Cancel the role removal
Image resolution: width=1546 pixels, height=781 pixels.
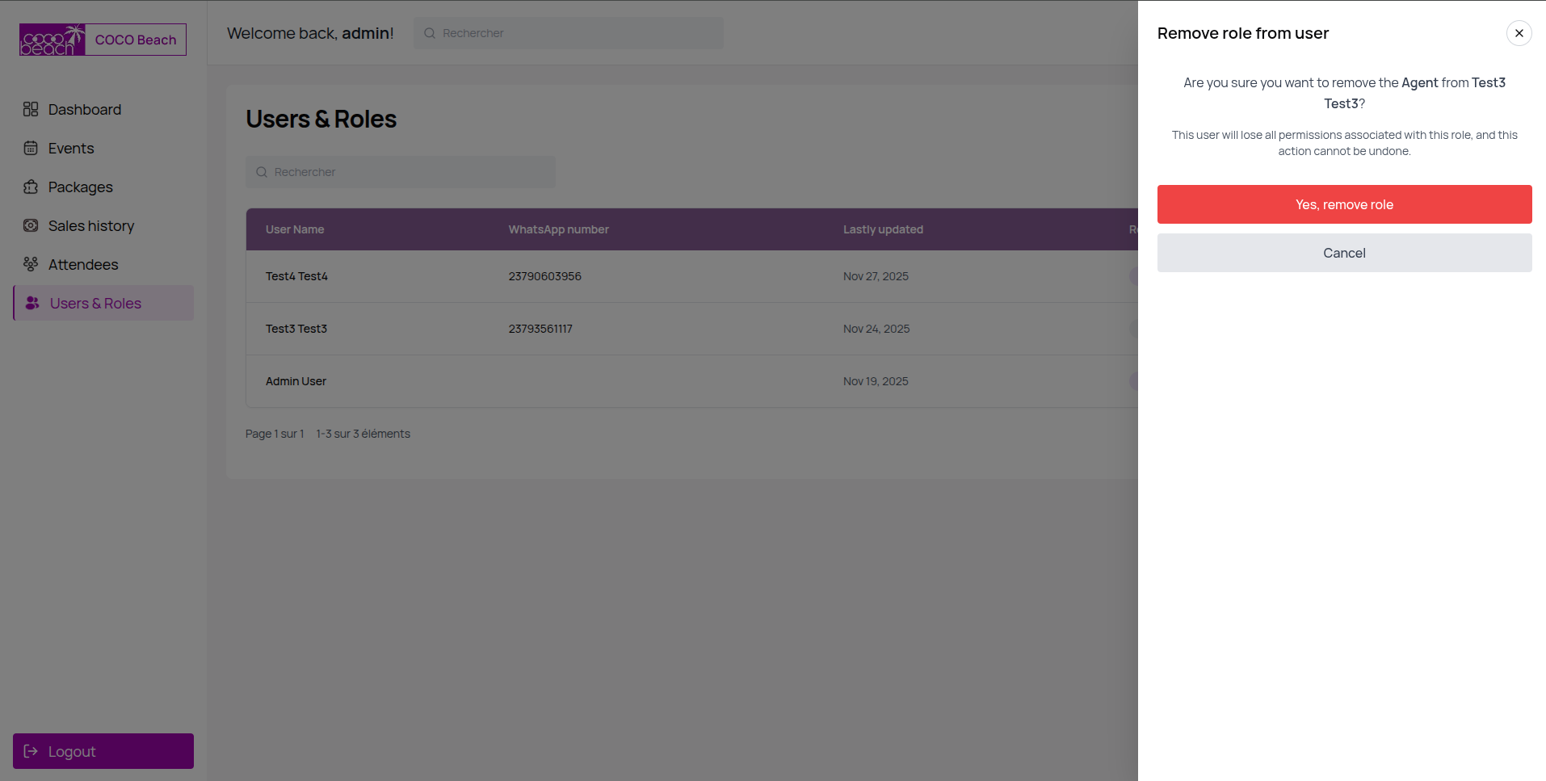(x=1344, y=253)
